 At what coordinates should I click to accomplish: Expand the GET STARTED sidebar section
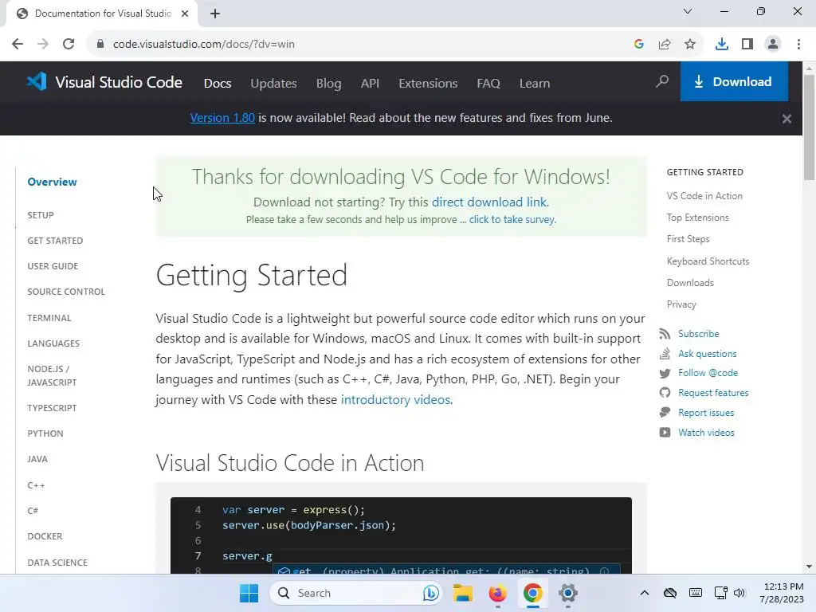(x=55, y=241)
